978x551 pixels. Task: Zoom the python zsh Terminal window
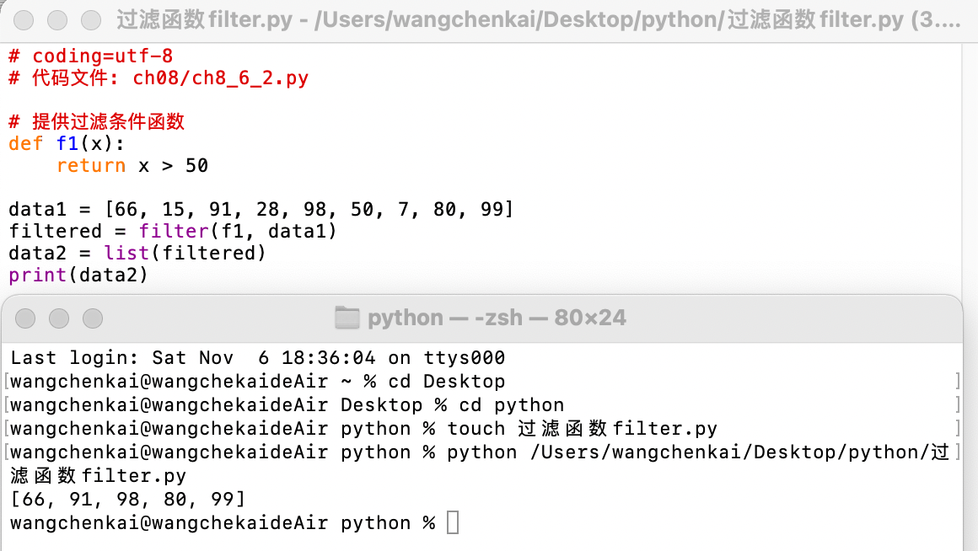[x=91, y=318]
